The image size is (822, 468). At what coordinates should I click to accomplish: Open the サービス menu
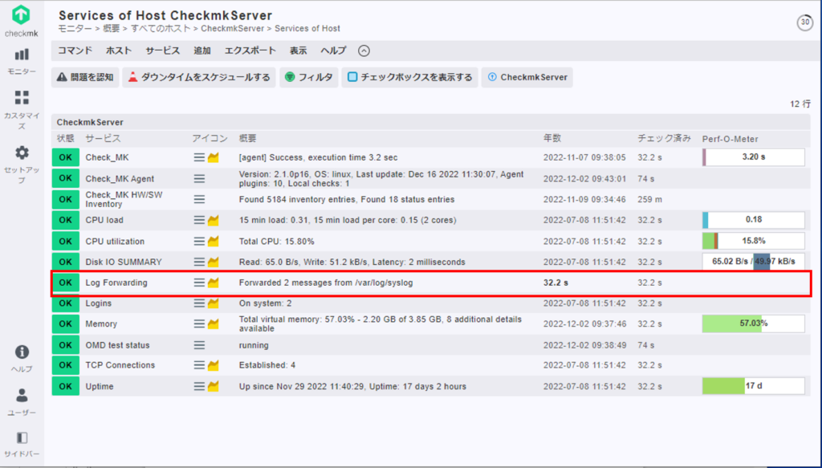coord(162,51)
